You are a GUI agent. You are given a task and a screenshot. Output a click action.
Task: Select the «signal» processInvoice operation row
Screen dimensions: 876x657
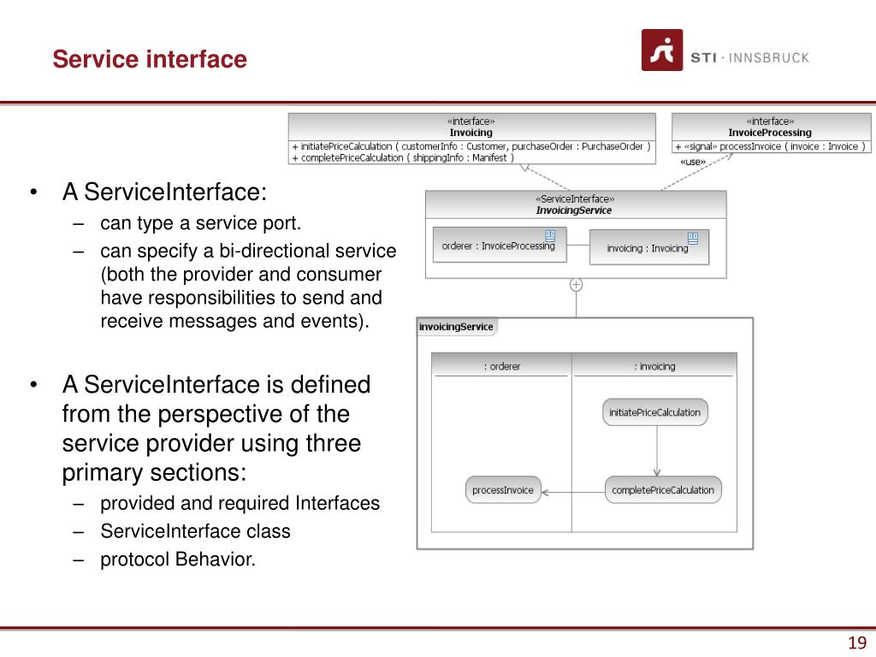point(771,146)
